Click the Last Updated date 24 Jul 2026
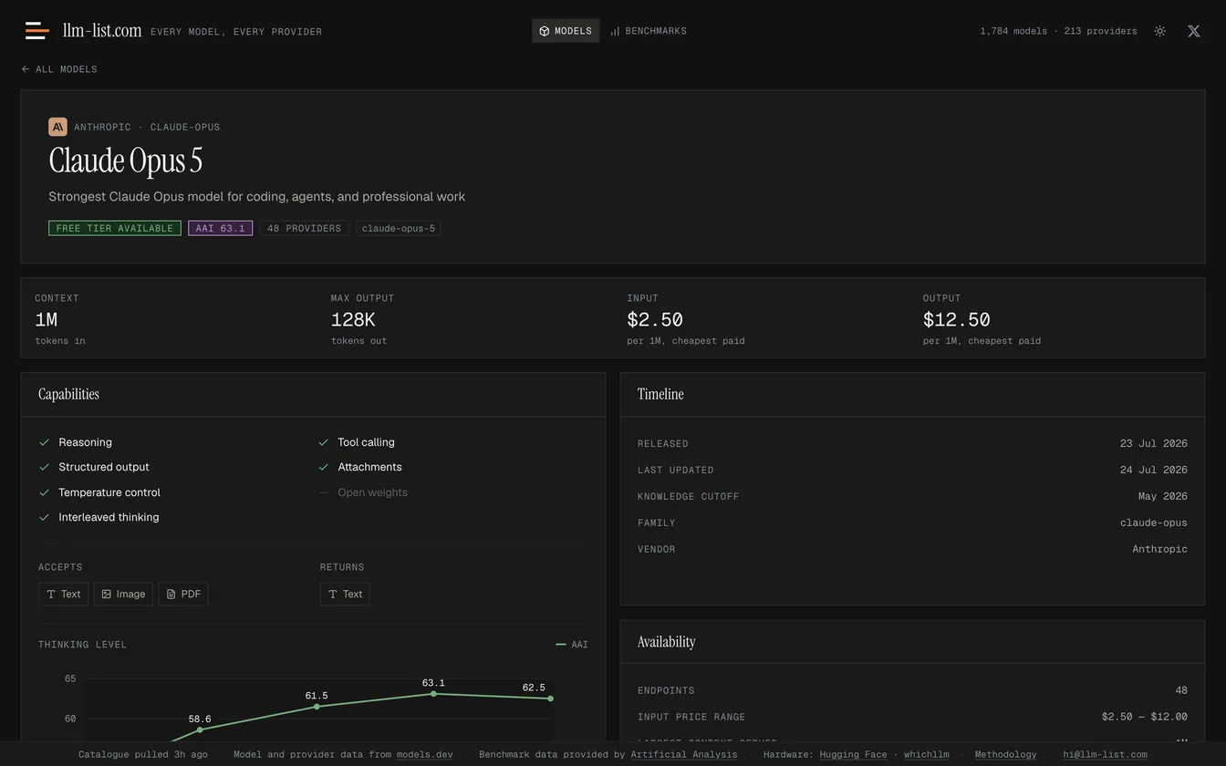1226x766 pixels. coord(1154,471)
